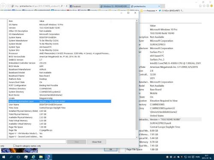The image size is (214, 160).
Task: Click the scroll down arrow of the item list
Action: click(x=137, y=137)
